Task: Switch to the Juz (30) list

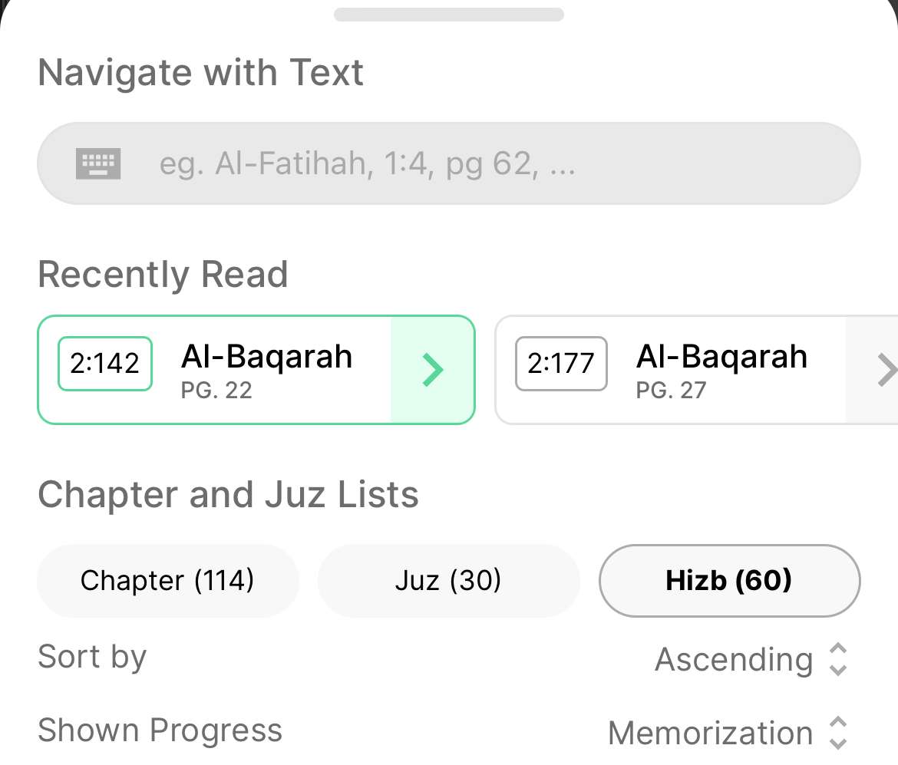Action: click(x=448, y=581)
